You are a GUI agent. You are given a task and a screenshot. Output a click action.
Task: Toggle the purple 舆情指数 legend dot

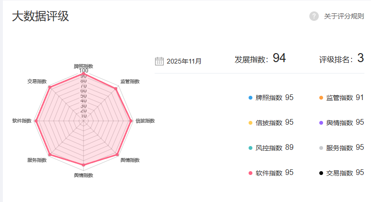click(321, 123)
